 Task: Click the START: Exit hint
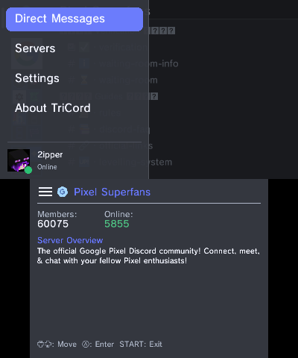coord(141,344)
